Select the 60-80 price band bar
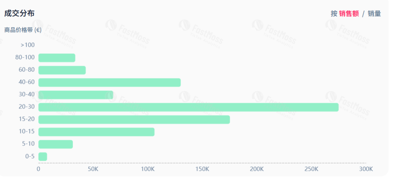Viewport: 395px width, 178px height. click(62, 70)
